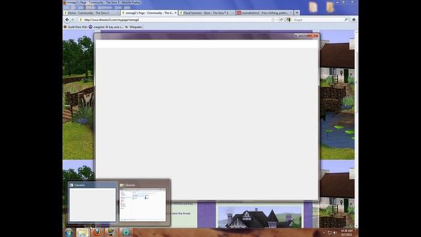Viewport: 421px width, 237px height.
Task: Click the Firefox taskbar icon
Action: tap(97, 232)
